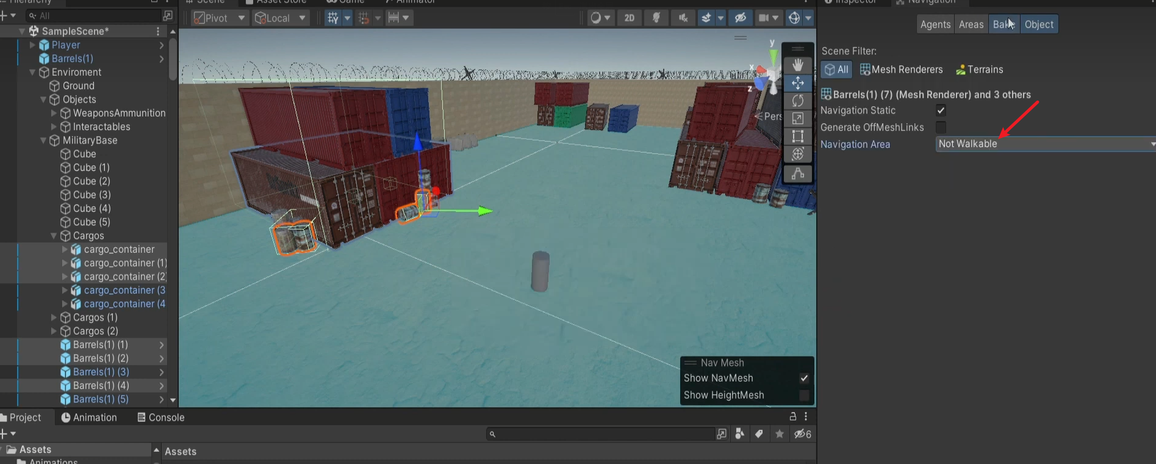Open the custom editor tools icon
This screenshot has height=464, width=1156.
pos(797,174)
